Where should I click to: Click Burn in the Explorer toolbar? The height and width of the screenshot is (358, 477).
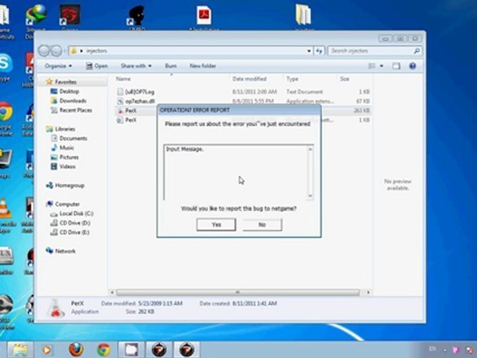(x=170, y=66)
